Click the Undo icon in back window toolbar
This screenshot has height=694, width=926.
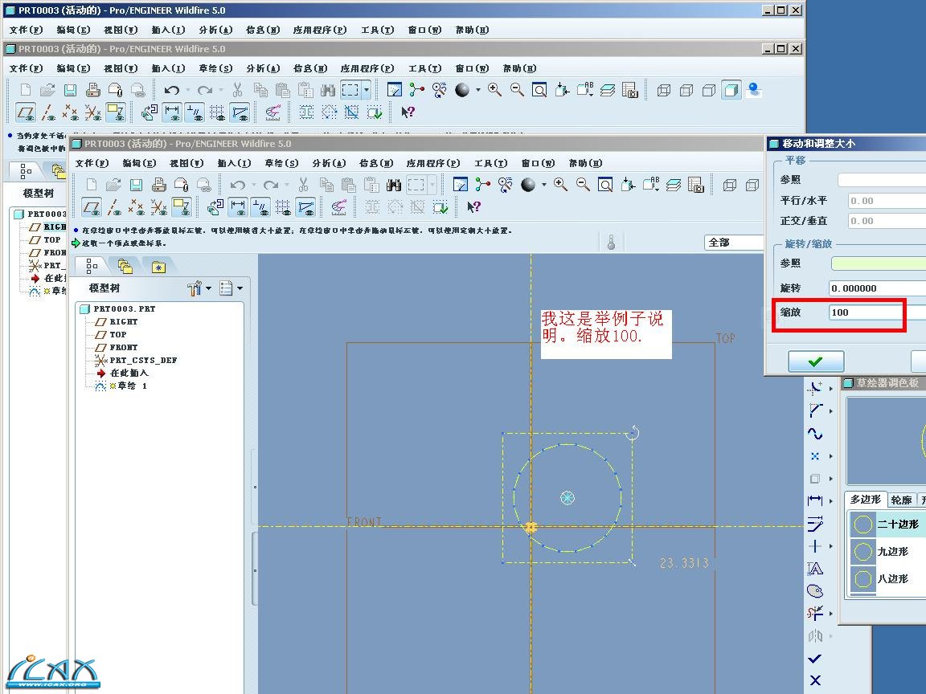click(172, 90)
